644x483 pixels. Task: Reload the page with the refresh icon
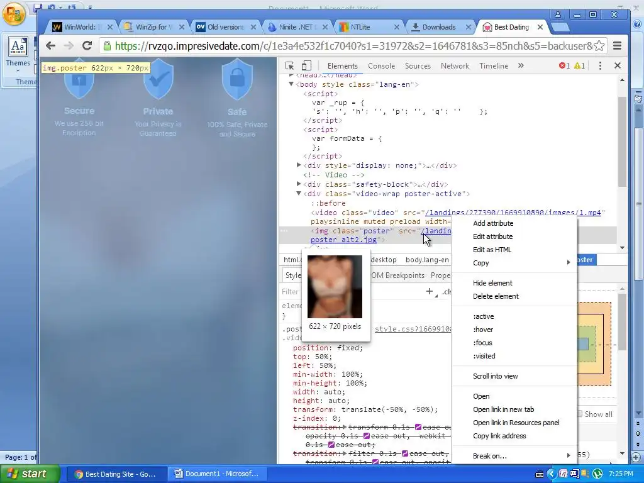coord(87,45)
